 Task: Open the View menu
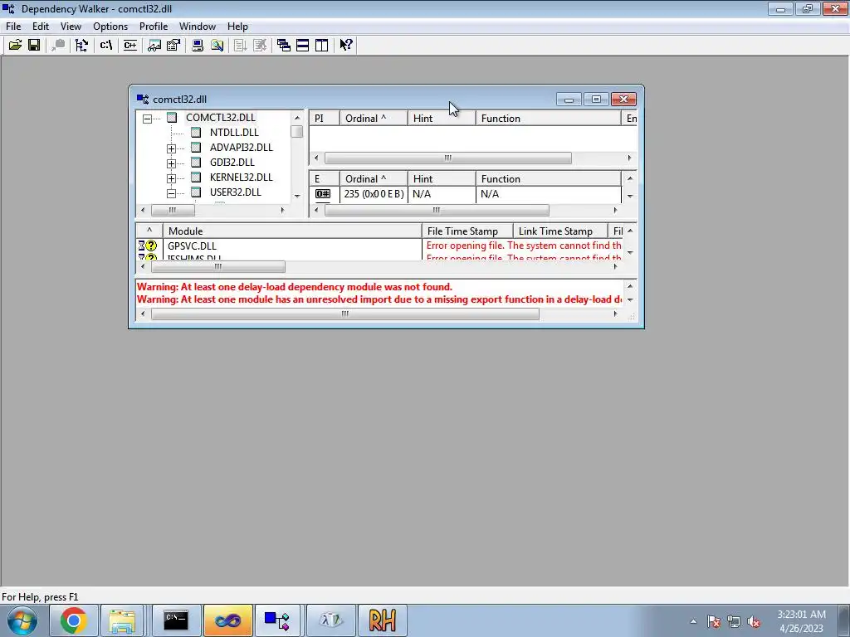point(71,26)
